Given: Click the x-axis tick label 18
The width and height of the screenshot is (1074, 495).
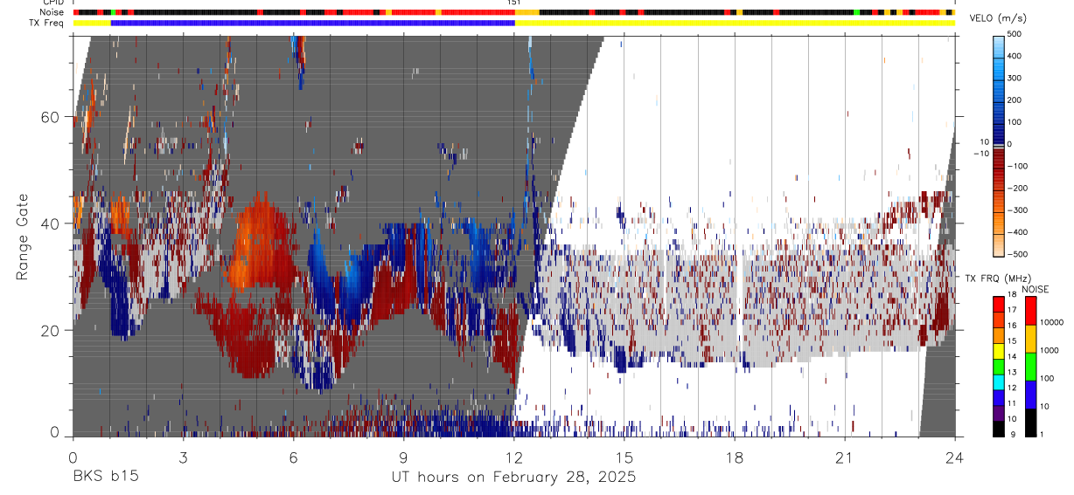Looking at the screenshot, I should point(735,457).
